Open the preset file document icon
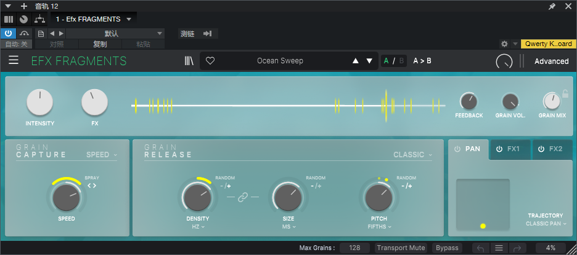This screenshot has width=577, height=255. click(41, 34)
